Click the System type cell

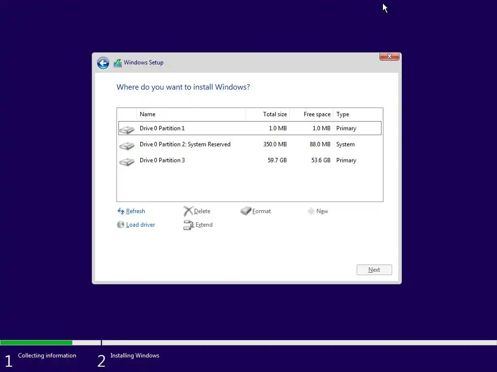click(346, 144)
